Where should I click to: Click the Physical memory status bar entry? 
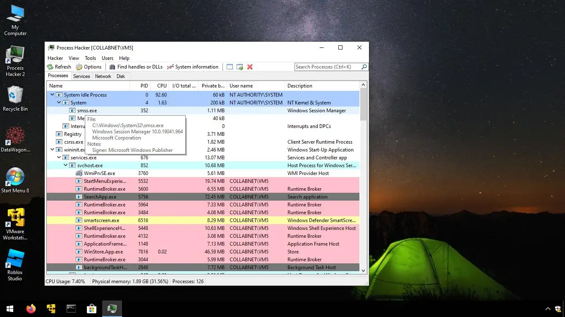(x=130, y=282)
